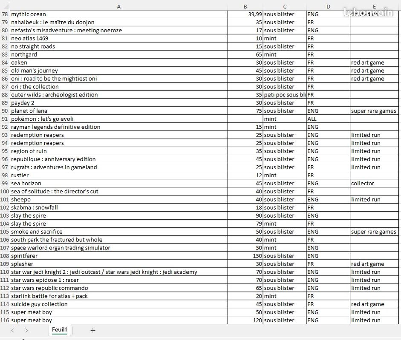This screenshot has height=340, width=401.
Task: Select the 'neo atlas 1469' cell
Action: (x=118, y=38)
